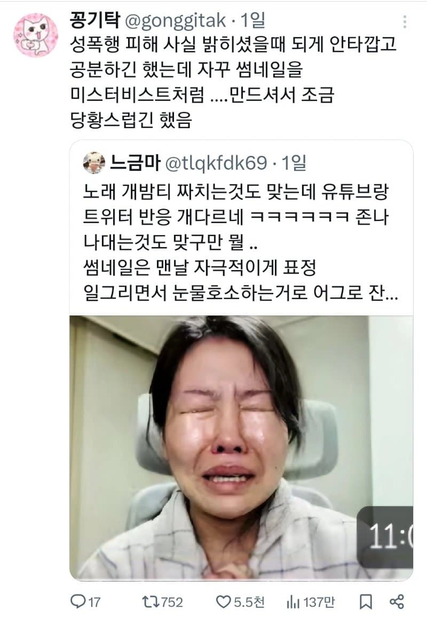Open the main tweet's 1일 timestamp

(253, 20)
